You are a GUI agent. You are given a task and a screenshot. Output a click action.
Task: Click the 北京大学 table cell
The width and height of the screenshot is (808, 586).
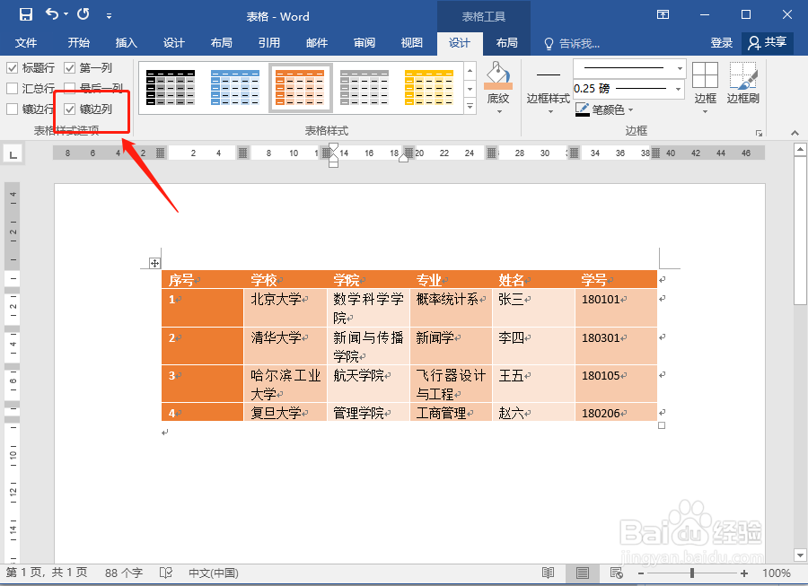click(285, 308)
